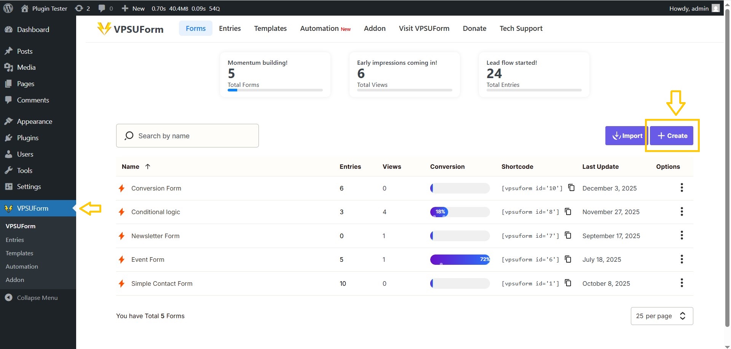Screen dimensions: 731x349
Task: Open the 25 per page dropdown
Action: (x=661, y=316)
